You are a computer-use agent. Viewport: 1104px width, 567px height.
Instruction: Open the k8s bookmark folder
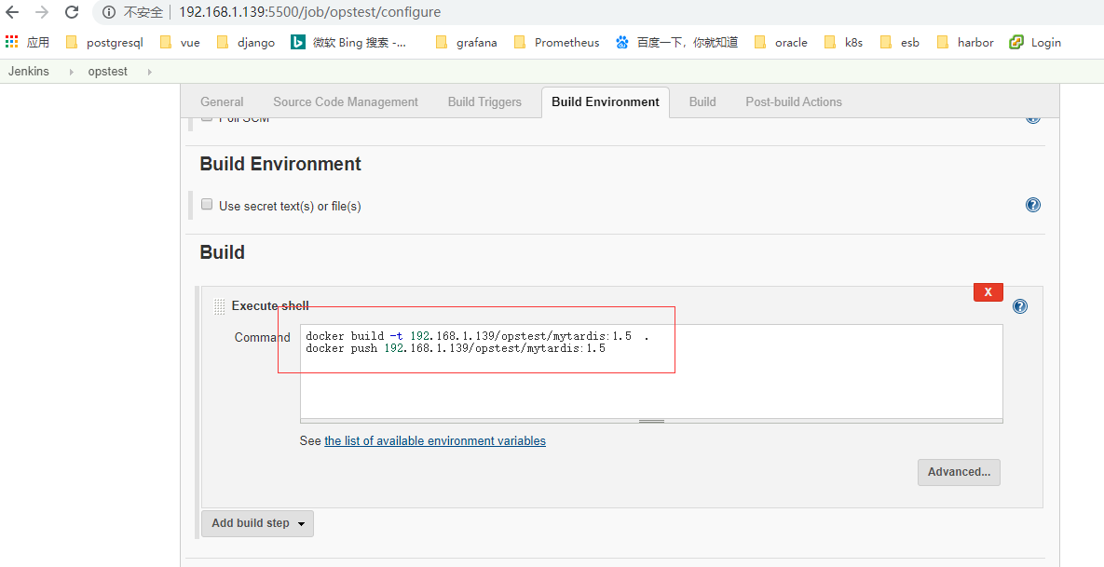pos(843,42)
